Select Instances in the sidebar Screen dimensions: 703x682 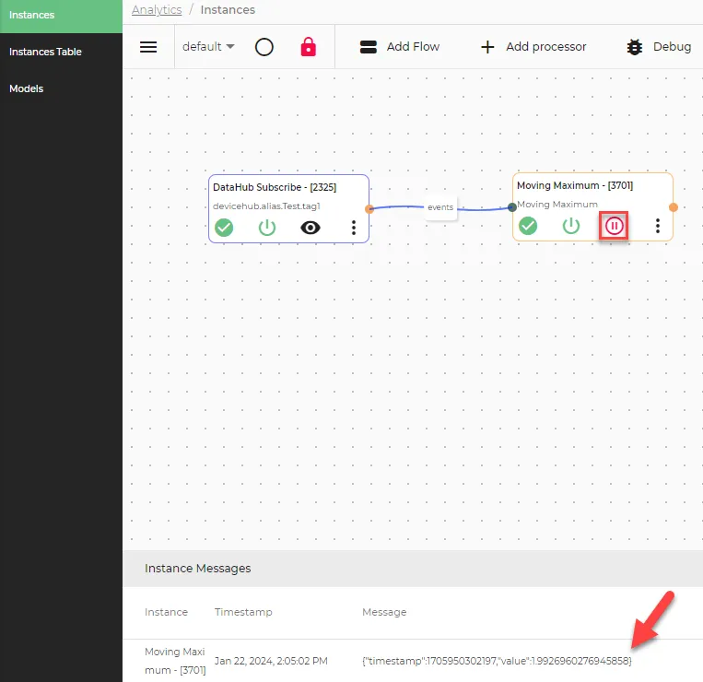(61, 15)
